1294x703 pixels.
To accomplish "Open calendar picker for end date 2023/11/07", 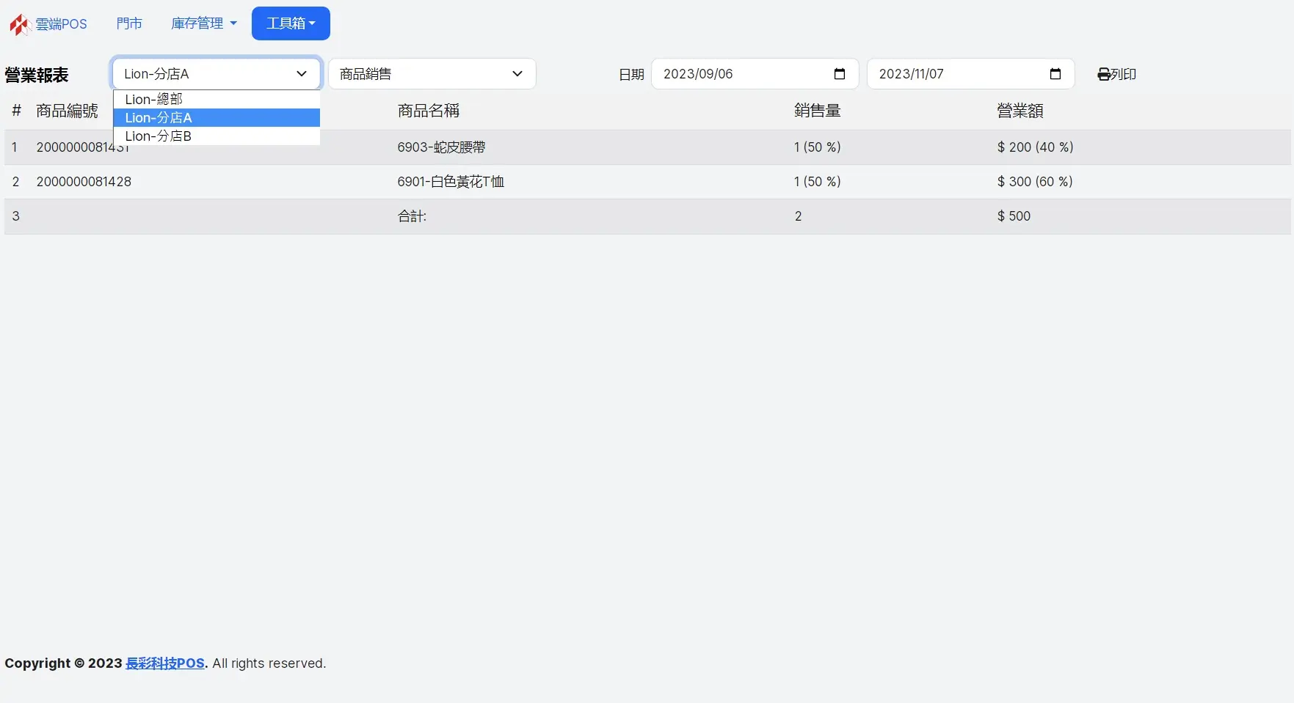I will click(1055, 74).
